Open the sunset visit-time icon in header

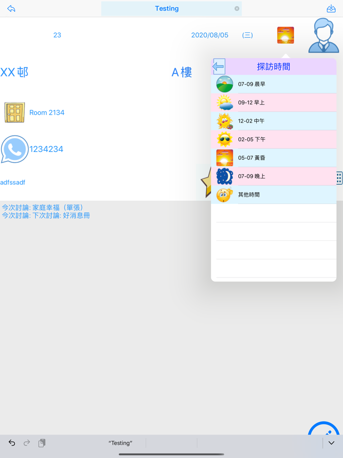[x=286, y=35]
